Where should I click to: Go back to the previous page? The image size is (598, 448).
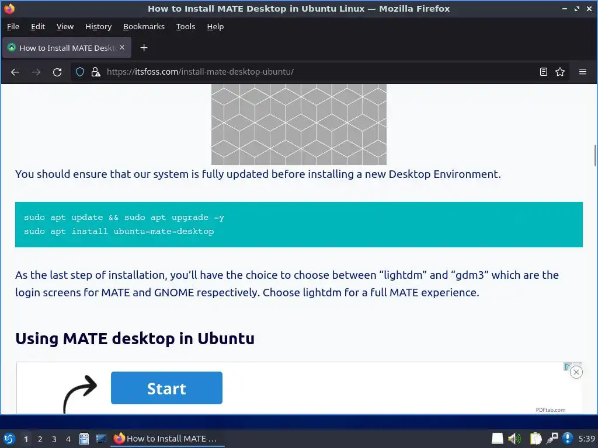15,72
